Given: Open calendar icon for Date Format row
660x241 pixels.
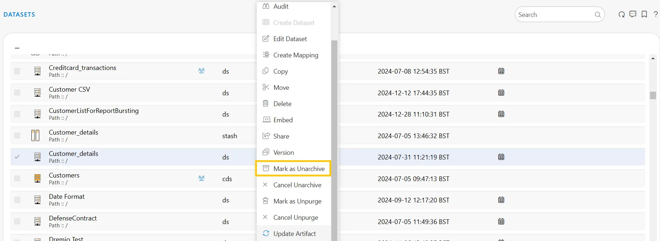Looking at the screenshot, I should 501,200.
